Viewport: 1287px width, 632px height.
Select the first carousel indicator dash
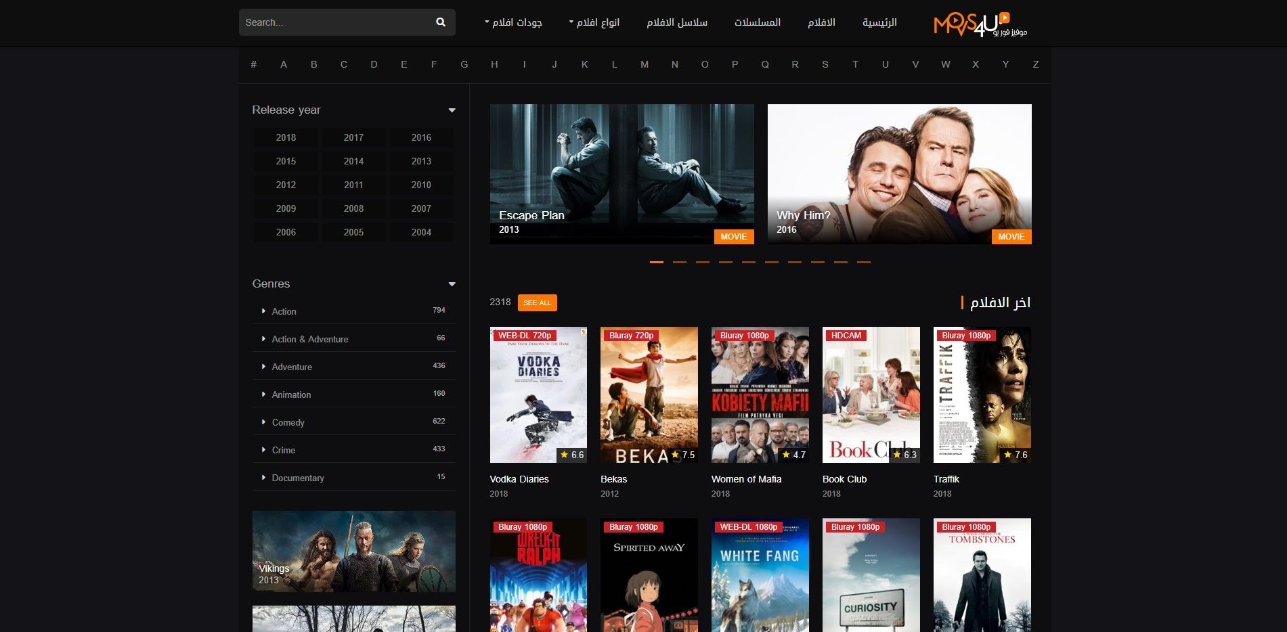657,262
